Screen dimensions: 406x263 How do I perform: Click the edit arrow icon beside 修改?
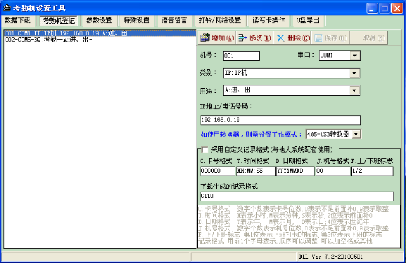click(242, 38)
